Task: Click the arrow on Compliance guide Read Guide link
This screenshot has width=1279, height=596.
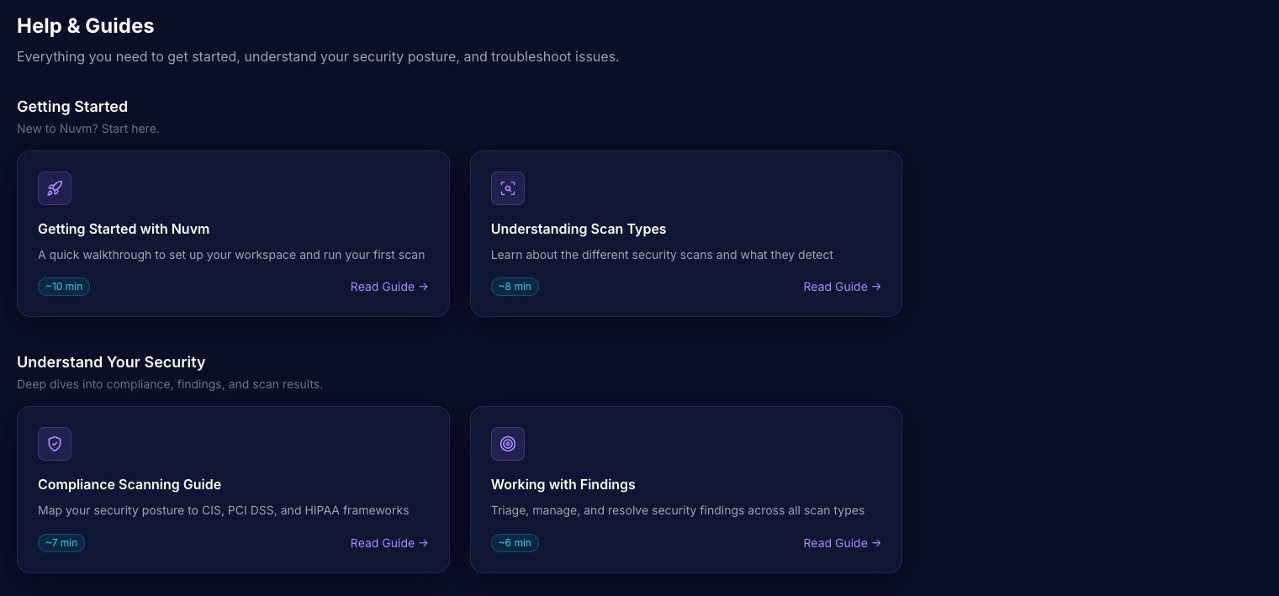Action: pyautogui.click(x=423, y=543)
